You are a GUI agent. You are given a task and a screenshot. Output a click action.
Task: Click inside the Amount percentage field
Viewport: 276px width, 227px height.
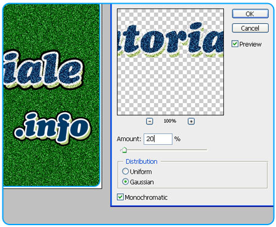tap(158, 139)
